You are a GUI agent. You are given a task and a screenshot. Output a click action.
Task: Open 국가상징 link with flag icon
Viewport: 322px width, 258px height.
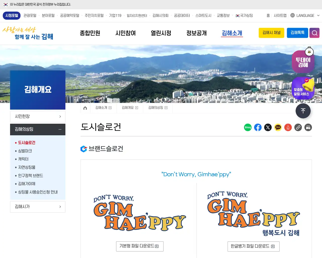pyautogui.click(x=244, y=16)
